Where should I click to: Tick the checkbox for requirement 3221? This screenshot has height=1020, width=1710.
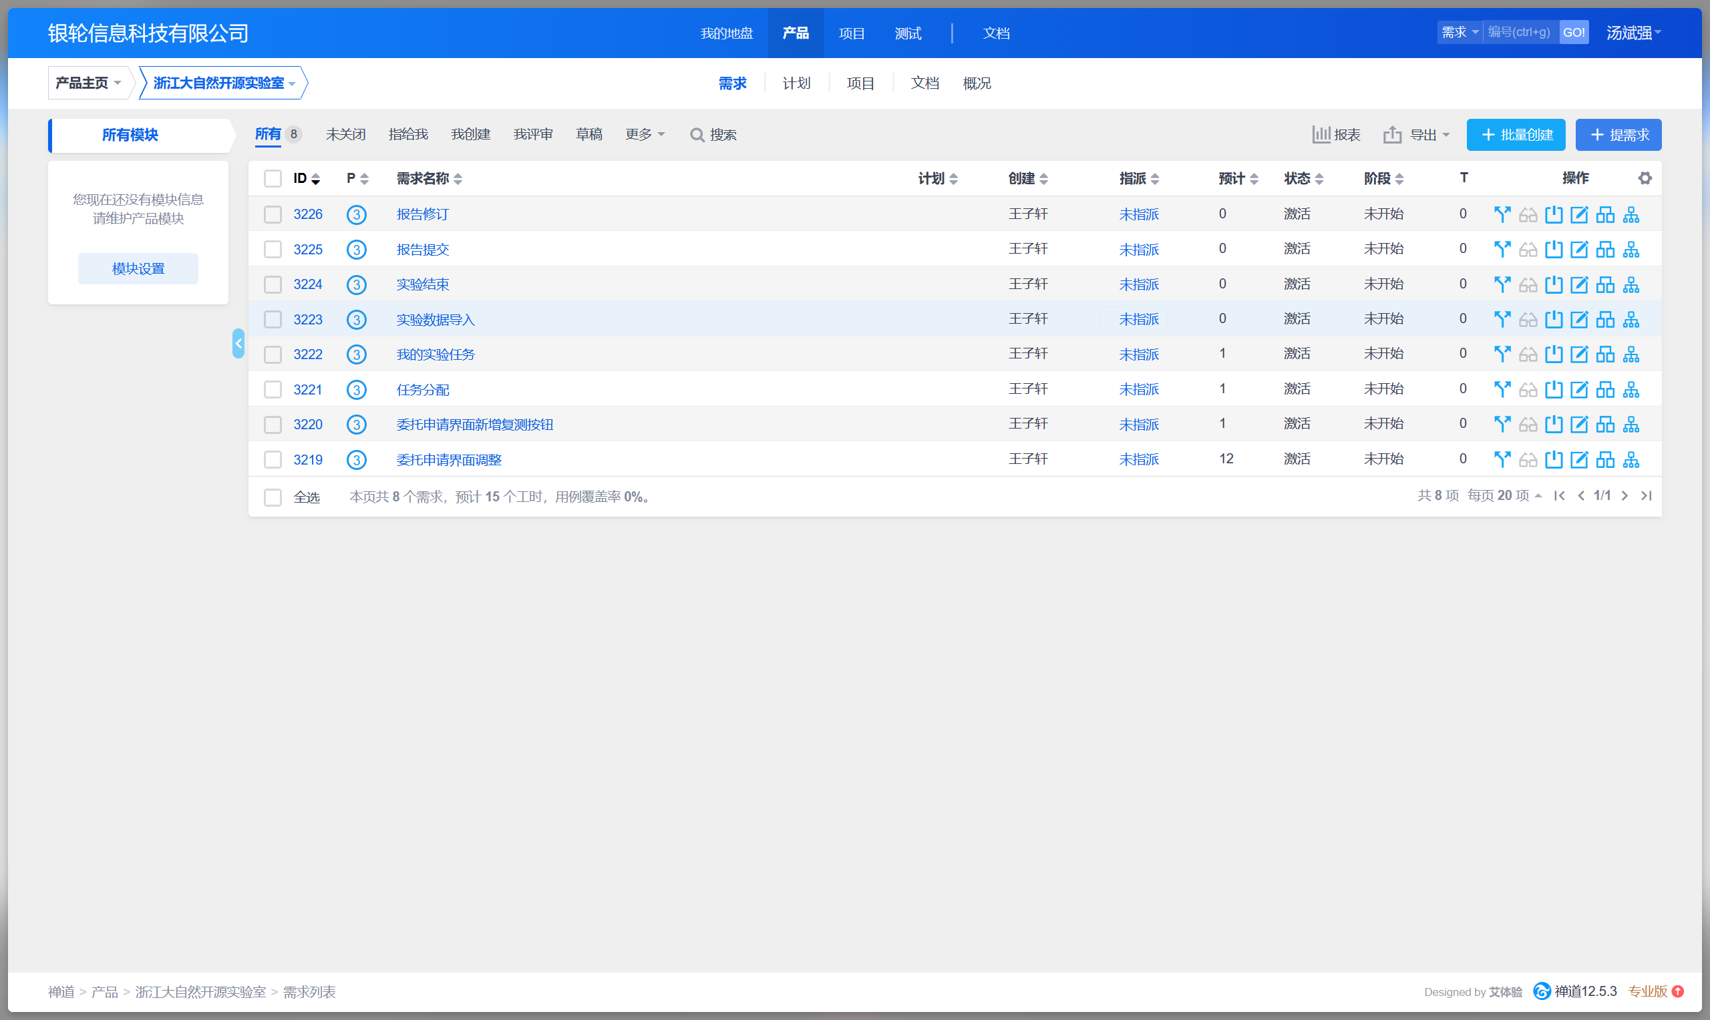tap(273, 389)
